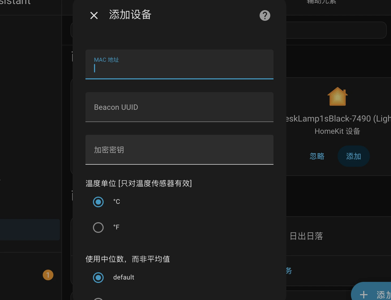Viewport: 391px width, 300px height.
Task: Click the Beacon UUID field
Action: (179, 107)
